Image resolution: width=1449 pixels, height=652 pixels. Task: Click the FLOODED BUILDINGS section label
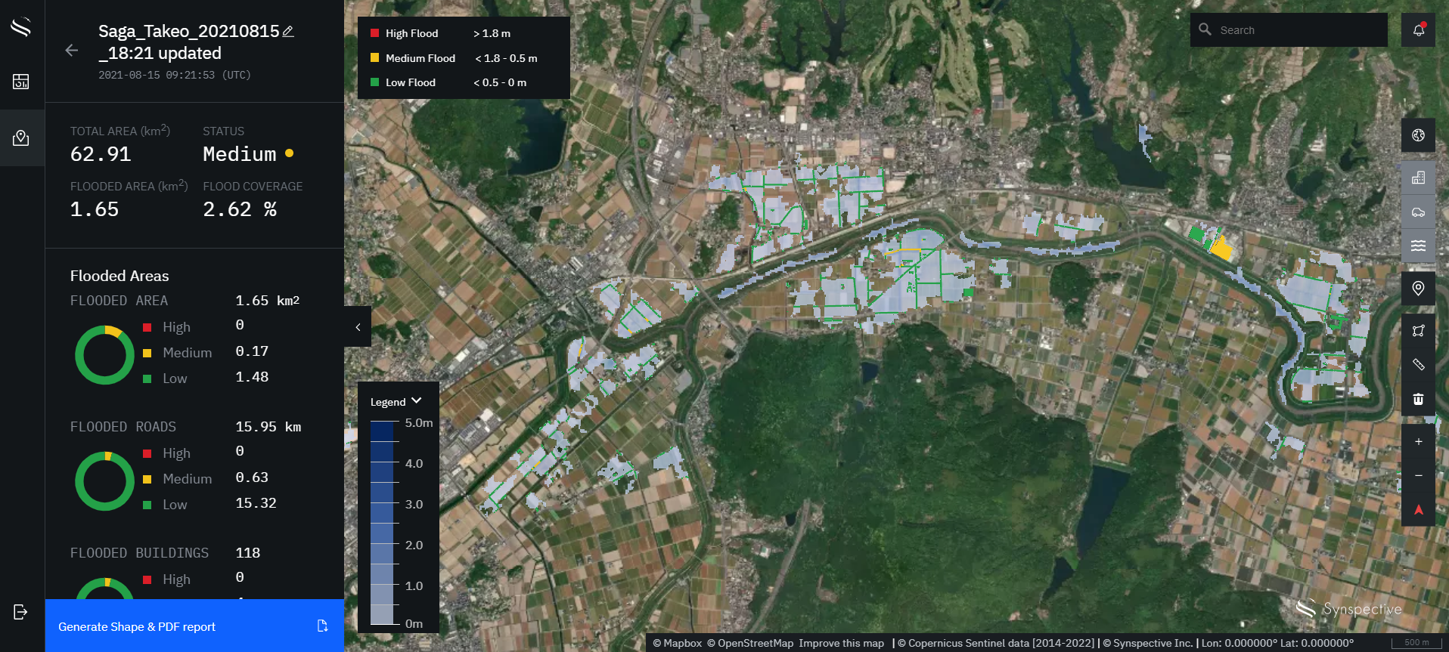tap(139, 553)
